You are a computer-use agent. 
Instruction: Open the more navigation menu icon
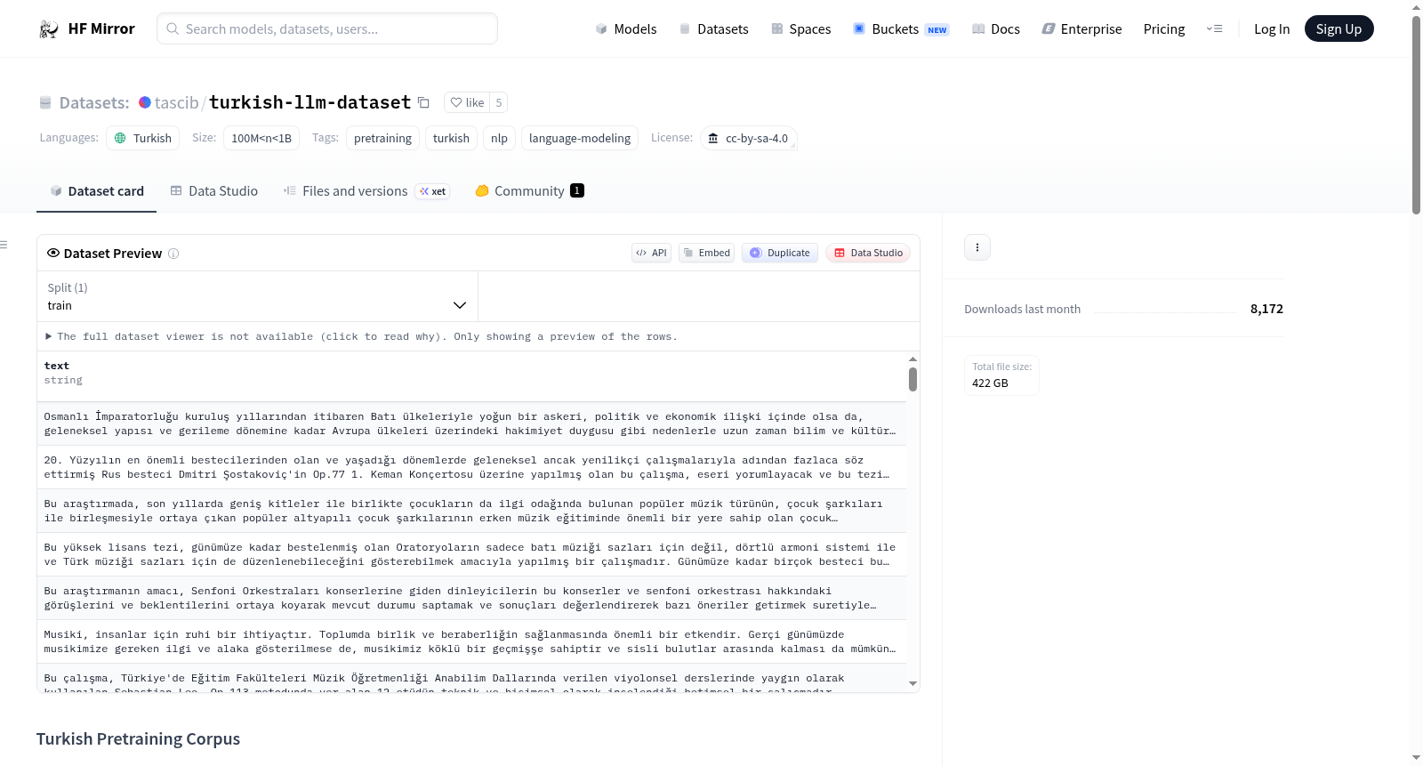(x=1214, y=29)
